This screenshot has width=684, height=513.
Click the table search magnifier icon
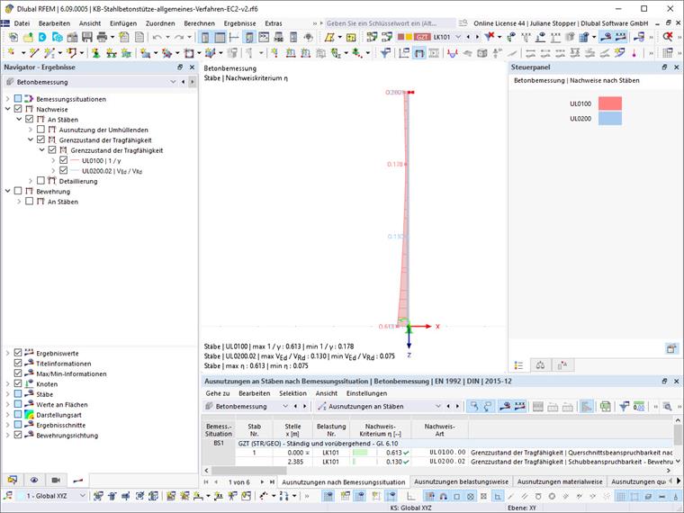click(x=667, y=407)
